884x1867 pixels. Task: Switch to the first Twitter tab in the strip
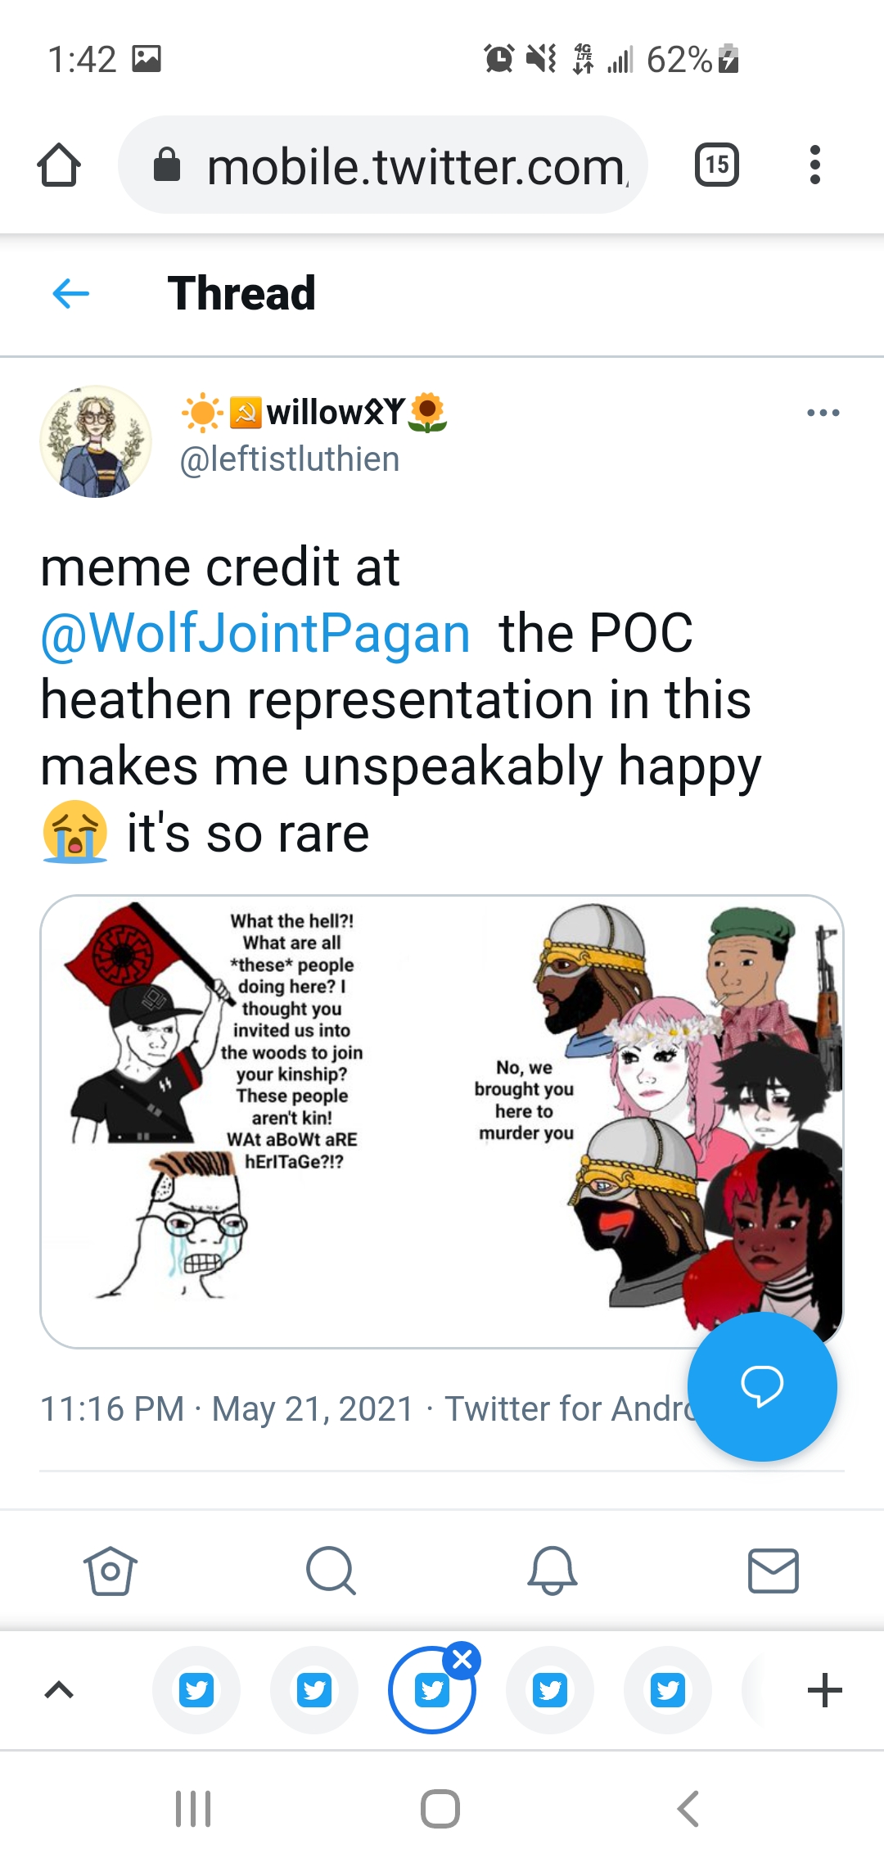196,1690
